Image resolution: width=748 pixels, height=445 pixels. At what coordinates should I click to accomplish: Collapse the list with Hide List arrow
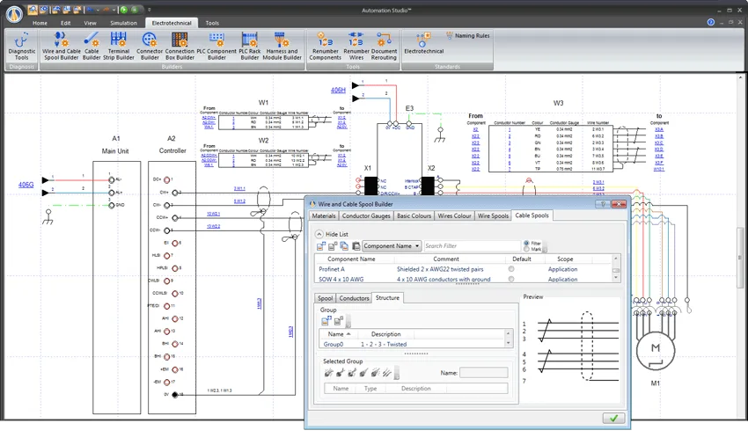[x=319, y=234]
